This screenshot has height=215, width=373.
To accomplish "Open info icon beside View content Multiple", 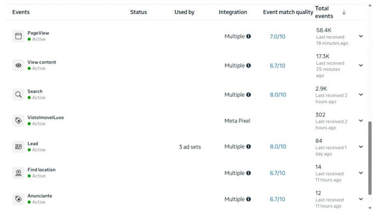I will tap(248, 65).
